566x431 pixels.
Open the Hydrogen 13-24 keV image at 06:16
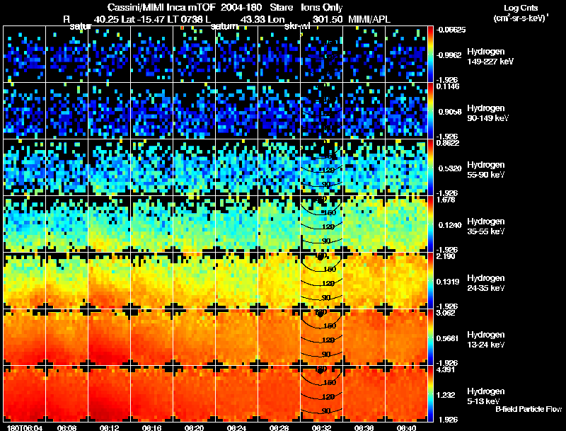click(x=151, y=338)
